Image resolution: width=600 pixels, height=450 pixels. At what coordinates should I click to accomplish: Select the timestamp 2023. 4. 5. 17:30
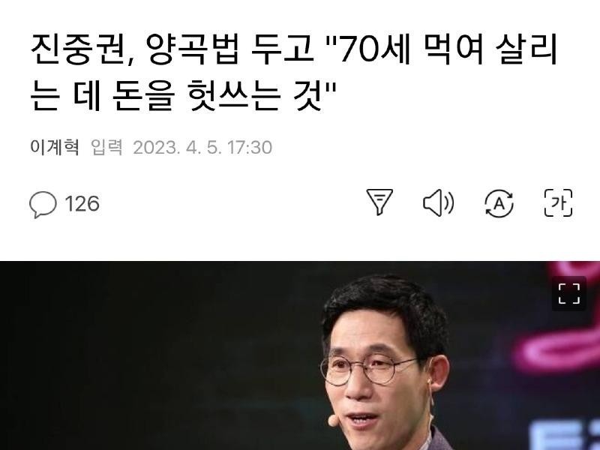click(202, 148)
